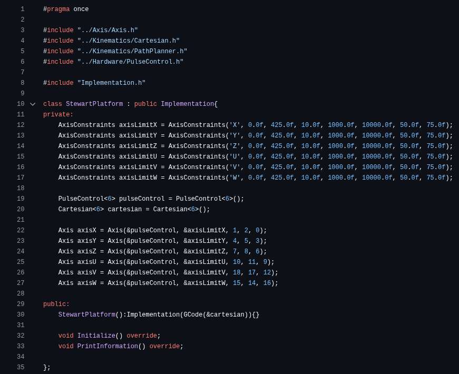Click the "private:" keyword
459x374 pixels.
click(x=58, y=114)
